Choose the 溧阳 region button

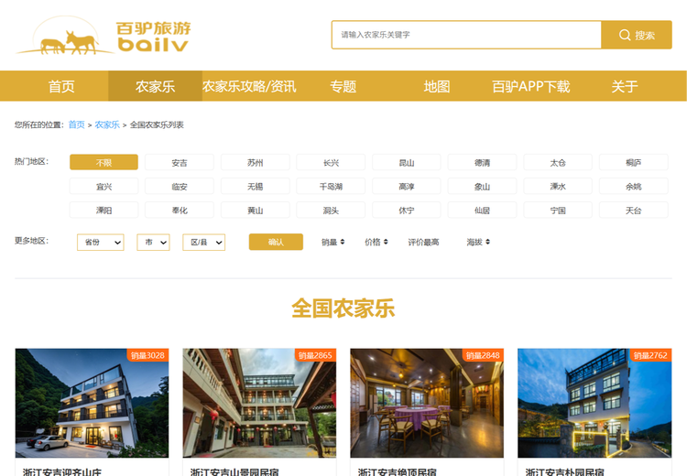coord(104,211)
